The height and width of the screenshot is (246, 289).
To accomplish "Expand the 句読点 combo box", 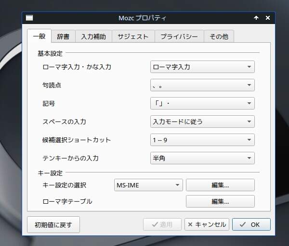I will [202, 85].
